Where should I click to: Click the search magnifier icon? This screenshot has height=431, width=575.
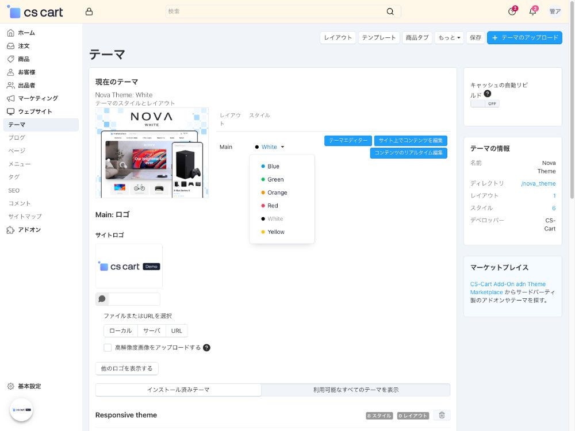click(x=390, y=11)
